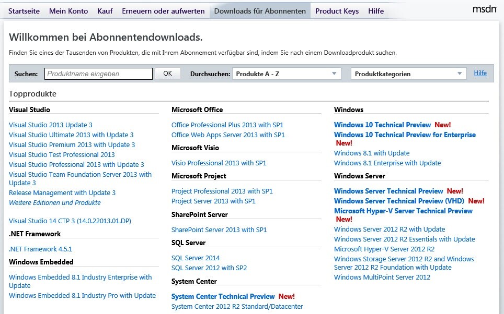The height and width of the screenshot is (314, 504).
Task: Select Windows 10 Technical Preview link
Action: pos(382,125)
